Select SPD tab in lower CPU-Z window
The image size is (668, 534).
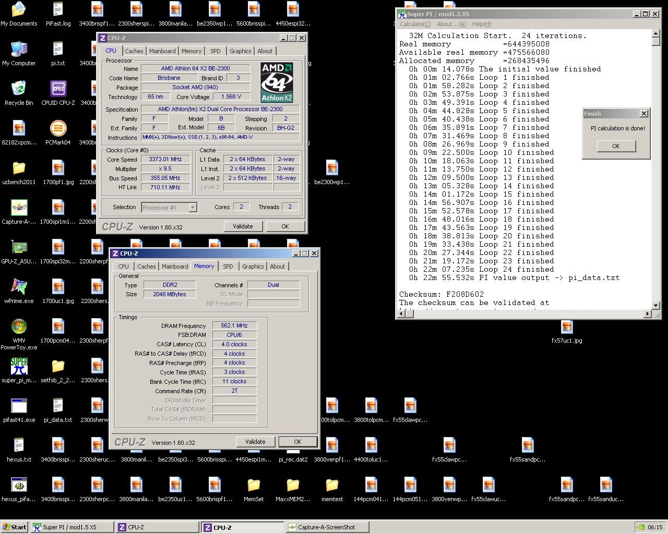pyautogui.click(x=228, y=266)
